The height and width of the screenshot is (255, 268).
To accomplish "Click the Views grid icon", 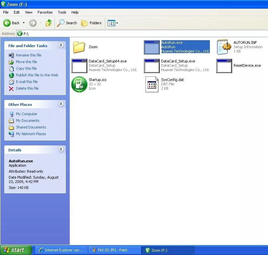I will click(111, 23).
